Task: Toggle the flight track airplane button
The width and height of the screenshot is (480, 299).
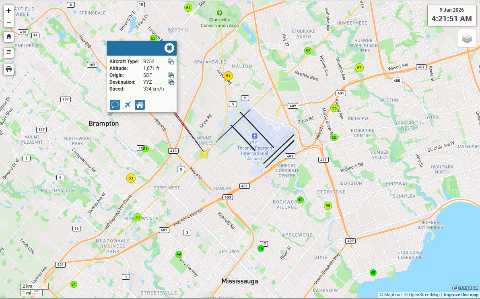Action: (x=127, y=105)
